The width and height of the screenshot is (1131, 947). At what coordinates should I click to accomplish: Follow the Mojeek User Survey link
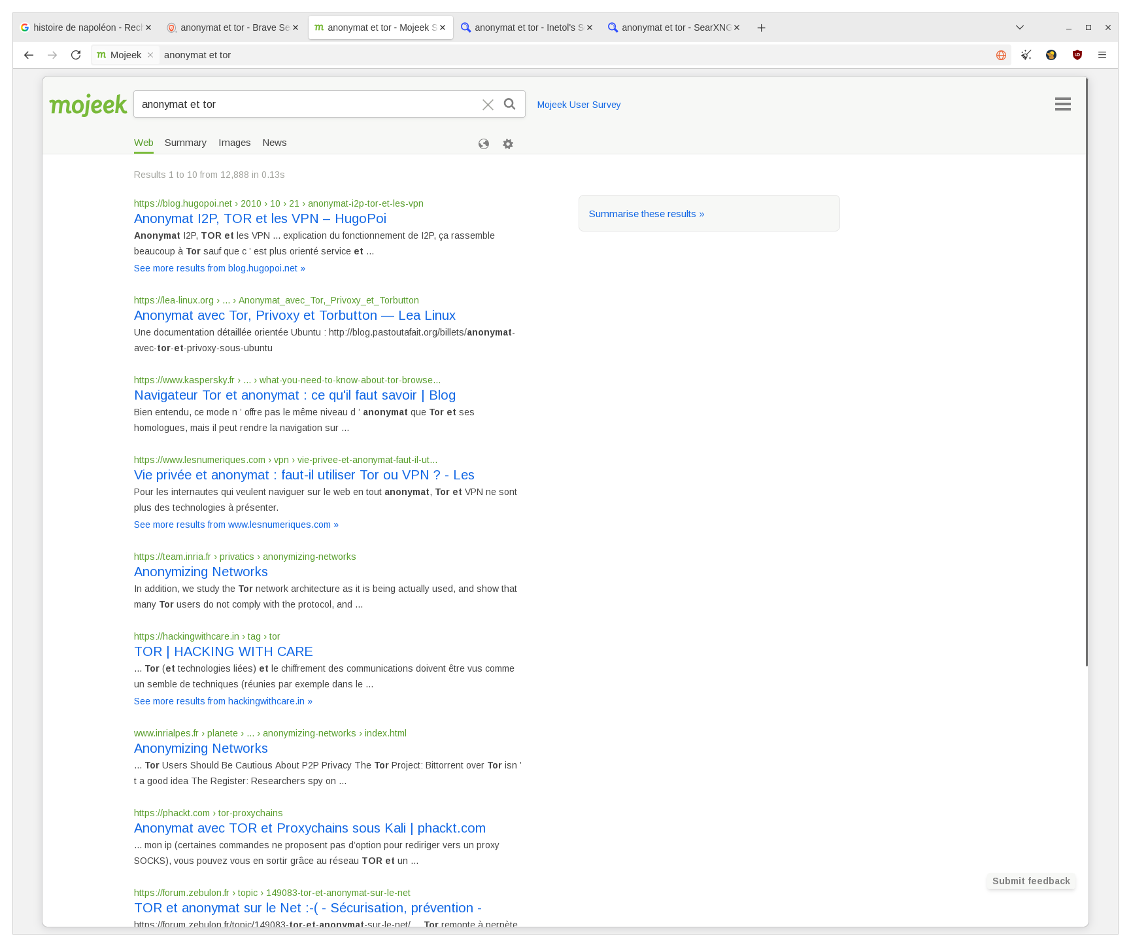pyautogui.click(x=579, y=105)
